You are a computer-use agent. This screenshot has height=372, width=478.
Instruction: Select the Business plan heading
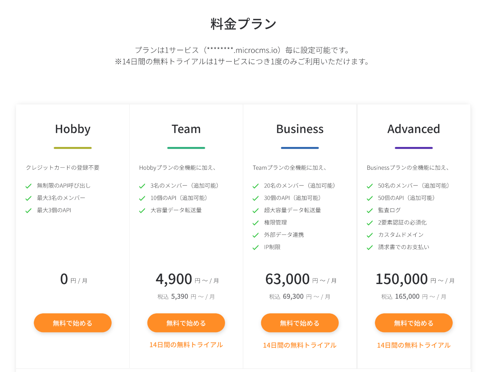pyautogui.click(x=300, y=129)
